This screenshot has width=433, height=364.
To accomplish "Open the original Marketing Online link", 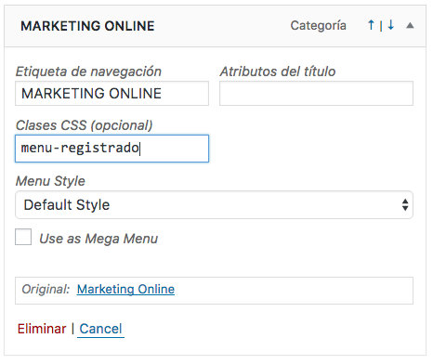I will (x=125, y=290).
